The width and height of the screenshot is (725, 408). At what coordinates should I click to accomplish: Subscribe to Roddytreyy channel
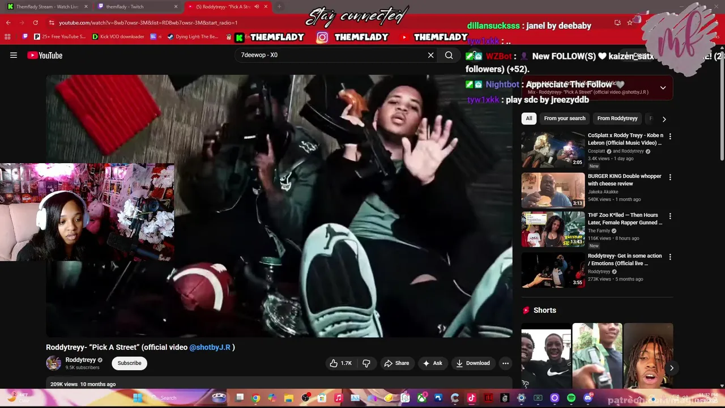coord(129,363)
